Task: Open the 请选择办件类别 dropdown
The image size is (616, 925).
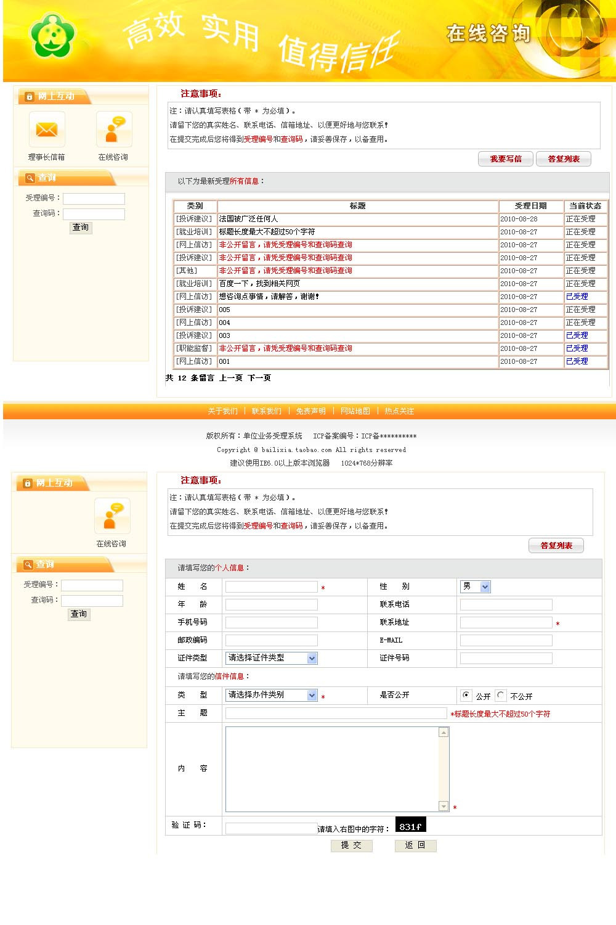Action: click(x=271, y=695)
